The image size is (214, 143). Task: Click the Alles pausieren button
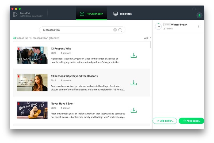[191, 121]
